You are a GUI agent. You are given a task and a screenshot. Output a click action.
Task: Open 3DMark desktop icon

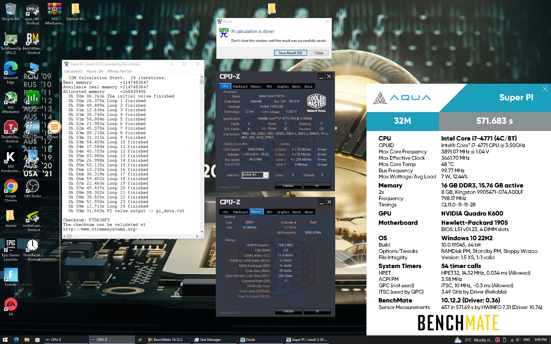[54, 130]
